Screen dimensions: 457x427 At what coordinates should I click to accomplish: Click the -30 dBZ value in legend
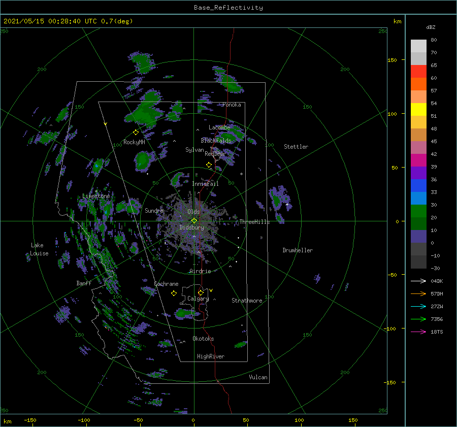pyautogui.click(x=435, y=269)
